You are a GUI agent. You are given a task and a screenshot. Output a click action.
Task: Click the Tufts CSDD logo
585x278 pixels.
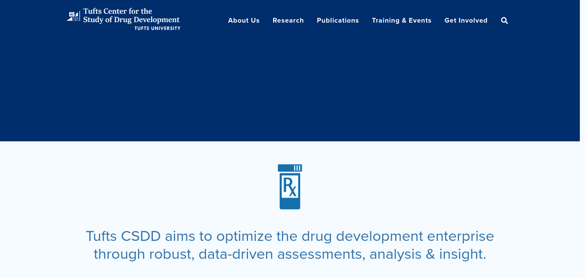[x=123, y=19]
